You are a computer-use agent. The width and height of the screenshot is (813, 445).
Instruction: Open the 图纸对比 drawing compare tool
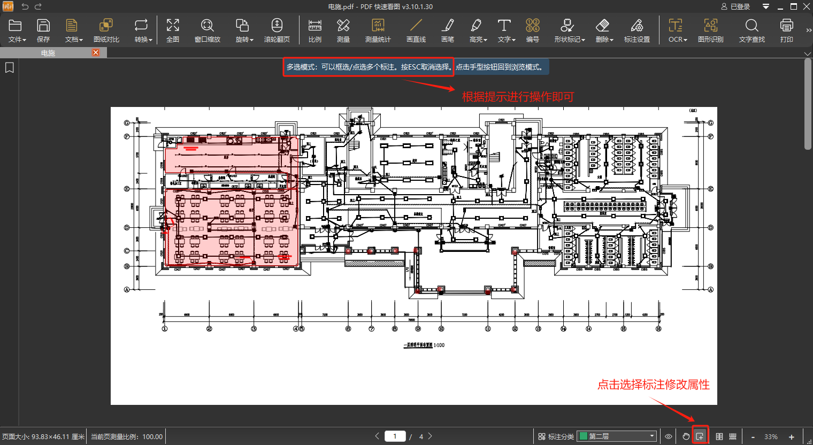point(106,30)
